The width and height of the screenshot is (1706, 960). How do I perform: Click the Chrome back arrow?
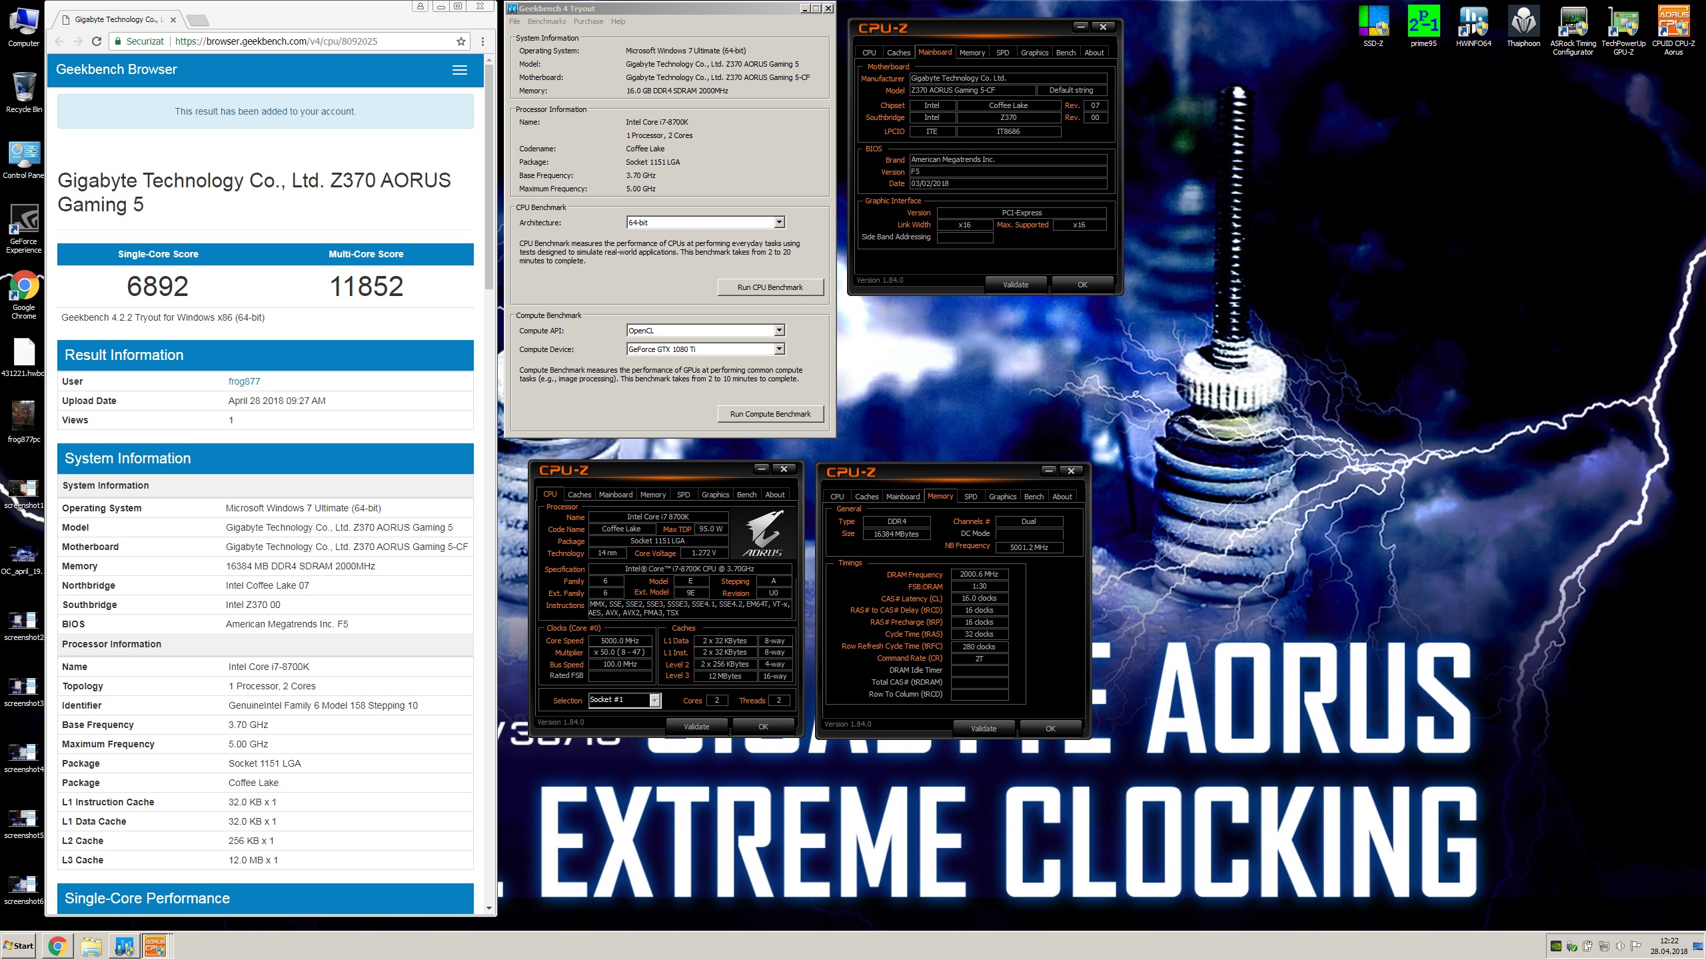pyautogui.click(x=59, y=41)
